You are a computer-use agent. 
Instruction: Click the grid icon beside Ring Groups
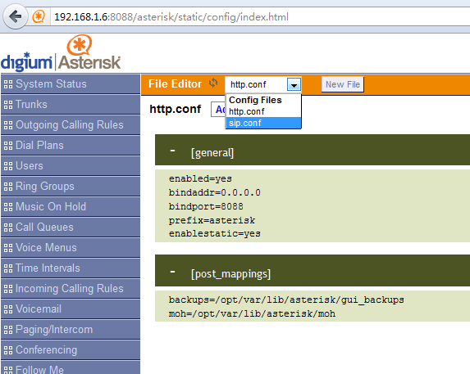pyautogui.click(x=8, y=187)
